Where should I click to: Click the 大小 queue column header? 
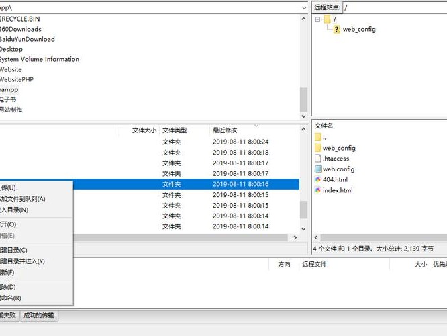[409, 265]
